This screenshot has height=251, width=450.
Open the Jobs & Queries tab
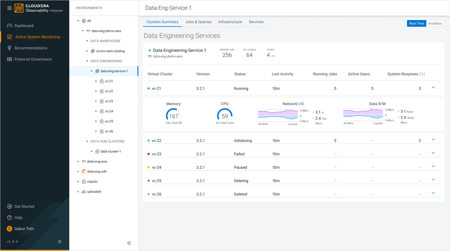tap(198, 22)
